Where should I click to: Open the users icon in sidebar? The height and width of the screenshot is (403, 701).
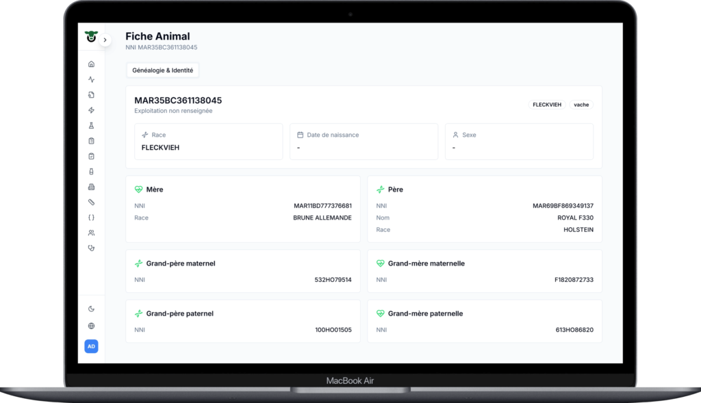(91, 233)
